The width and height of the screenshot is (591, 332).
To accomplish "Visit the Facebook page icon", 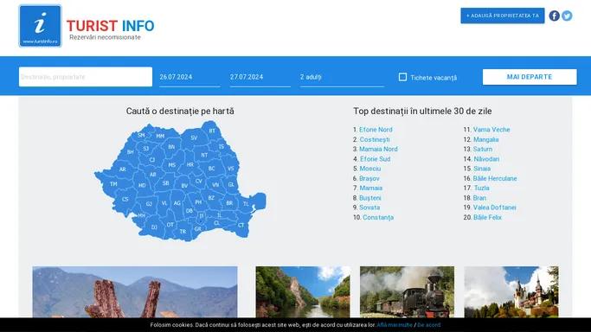I will click(554, 16).
